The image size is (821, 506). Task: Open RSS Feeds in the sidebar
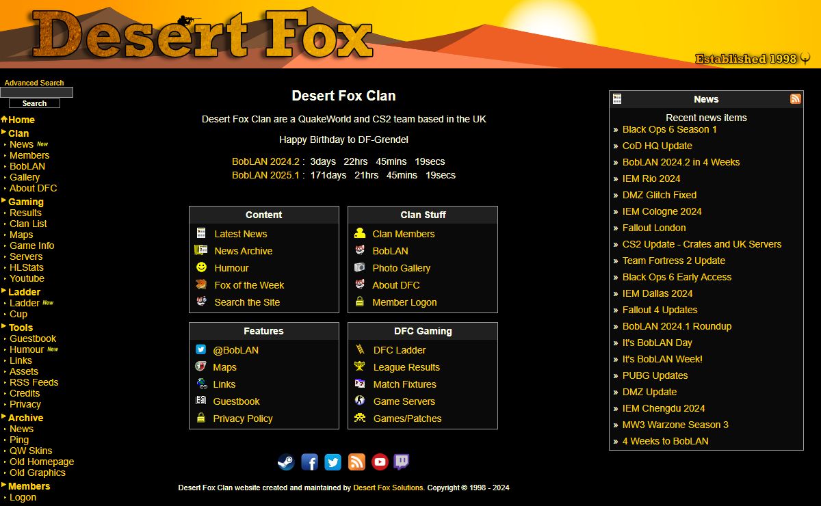coord(34,382)
